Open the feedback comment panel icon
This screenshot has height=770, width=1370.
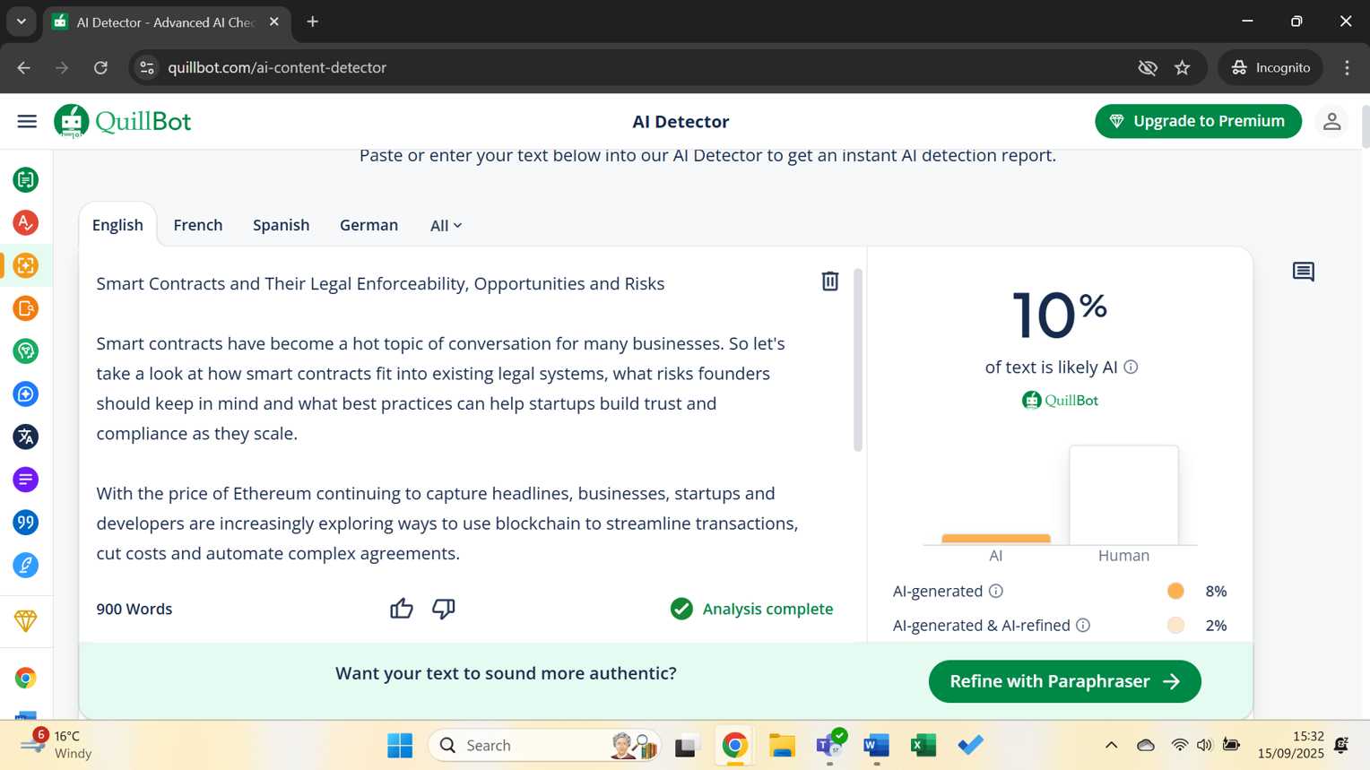[x=1303, y=272]
